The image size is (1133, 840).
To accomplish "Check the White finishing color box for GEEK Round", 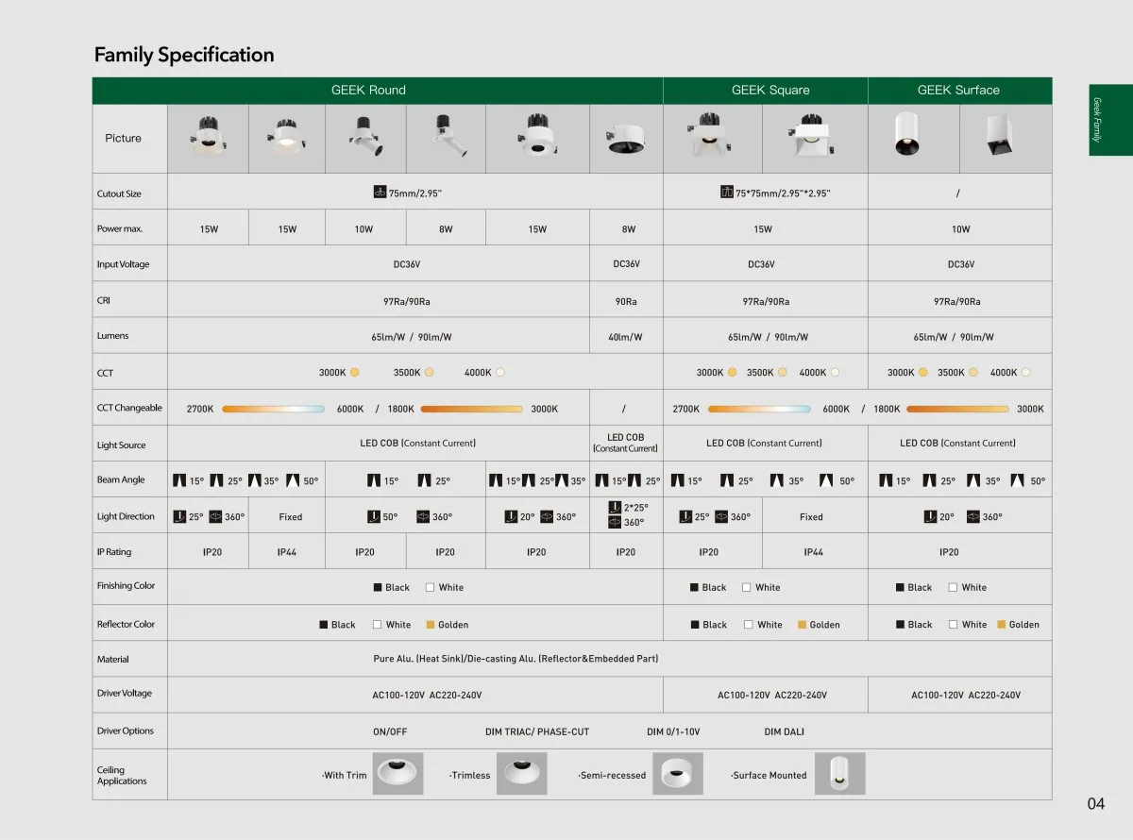I will (x=431, y=587).
